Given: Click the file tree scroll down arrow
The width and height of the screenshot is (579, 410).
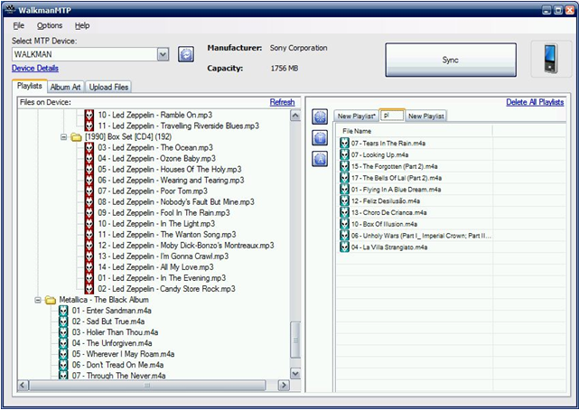Looking at the screenshot, I should [x=295, y=374].
